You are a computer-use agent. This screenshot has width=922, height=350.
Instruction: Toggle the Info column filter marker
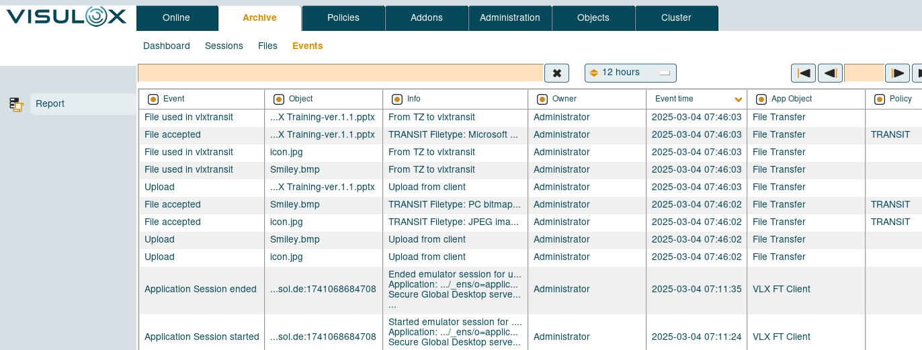coord(397,99)
